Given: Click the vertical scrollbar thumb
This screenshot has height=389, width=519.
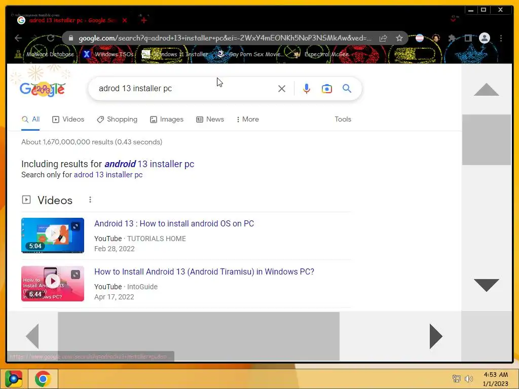Looking at the screenshot, I should coord(487,140).
